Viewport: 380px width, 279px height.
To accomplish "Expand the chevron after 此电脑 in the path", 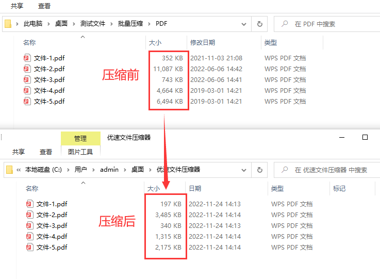I will pyautogui.click(x=48, y=24).
